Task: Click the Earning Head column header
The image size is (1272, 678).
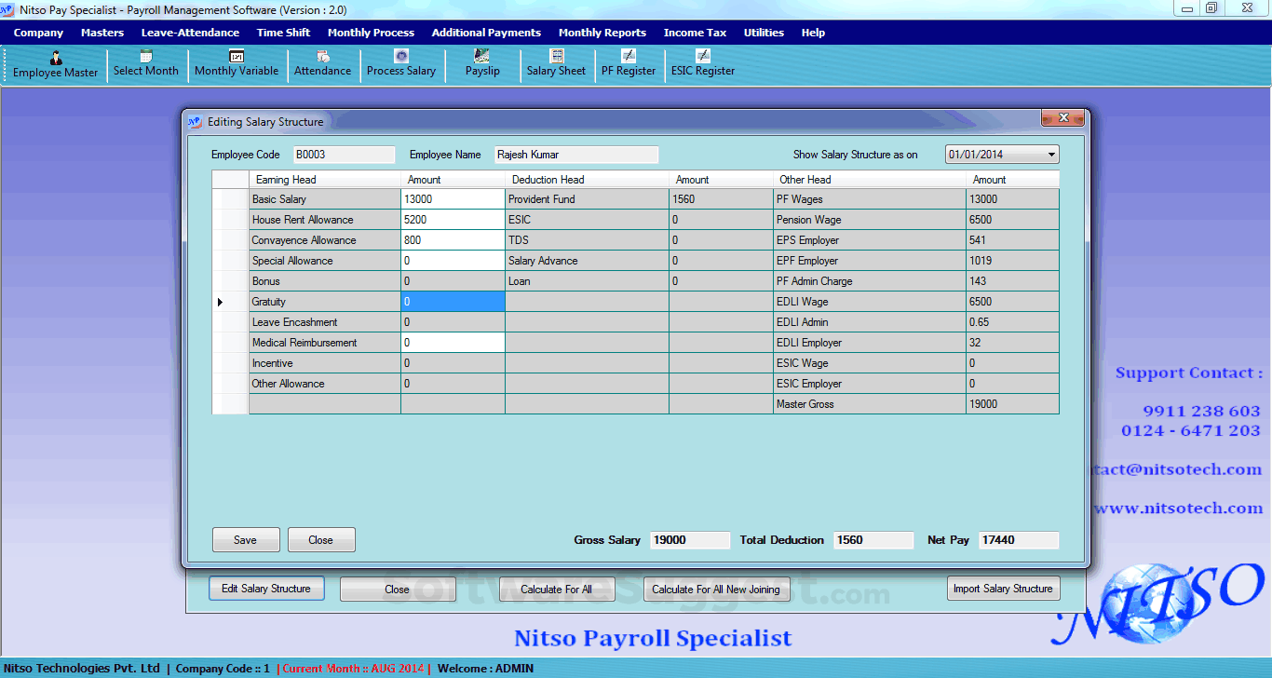Action: [325, 180]
